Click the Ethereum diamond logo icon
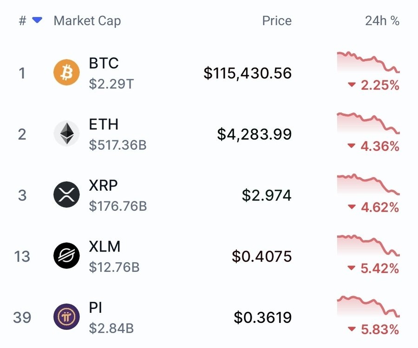 [x=66, y=133]
